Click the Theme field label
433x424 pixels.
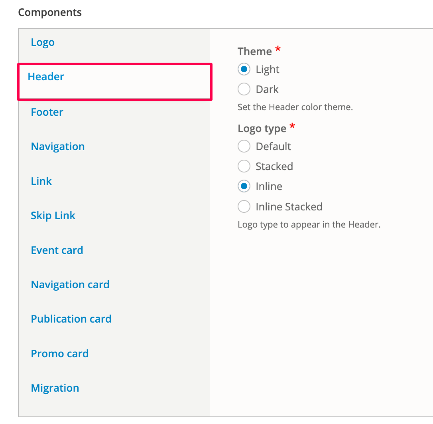tap(255, 52)
